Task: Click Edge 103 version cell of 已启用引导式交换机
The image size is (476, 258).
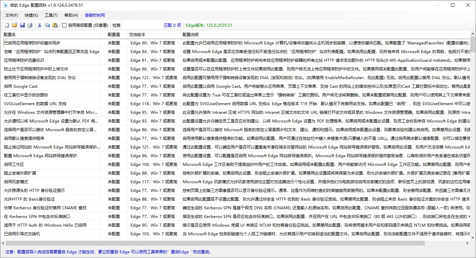Action: click(154, 234)
